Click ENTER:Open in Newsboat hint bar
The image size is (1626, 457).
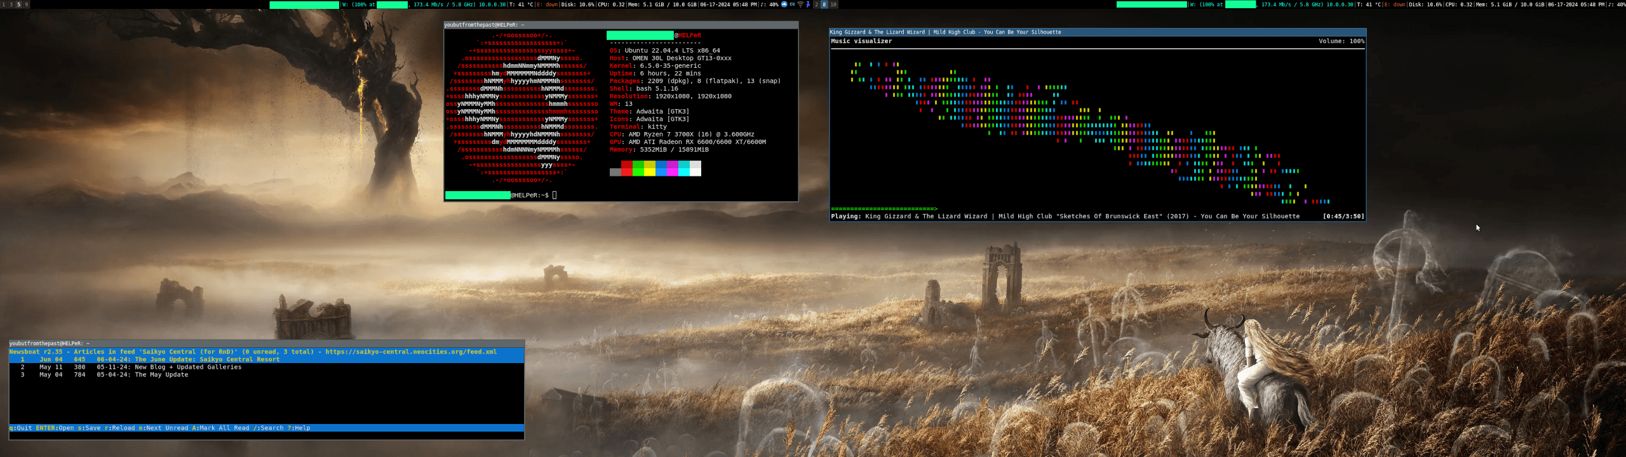pyautogui.click(x=55, y=428)
